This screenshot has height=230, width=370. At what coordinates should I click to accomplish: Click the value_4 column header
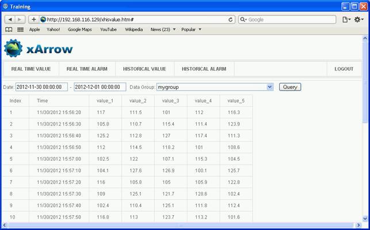203,100
